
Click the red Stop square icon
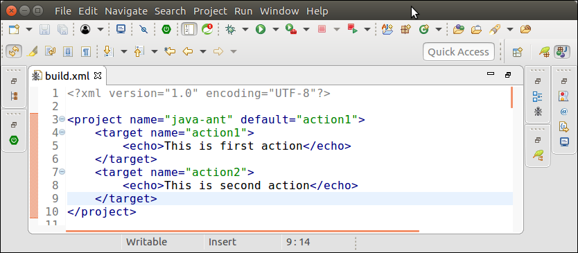pyautogui.click(x=322, y=29)
